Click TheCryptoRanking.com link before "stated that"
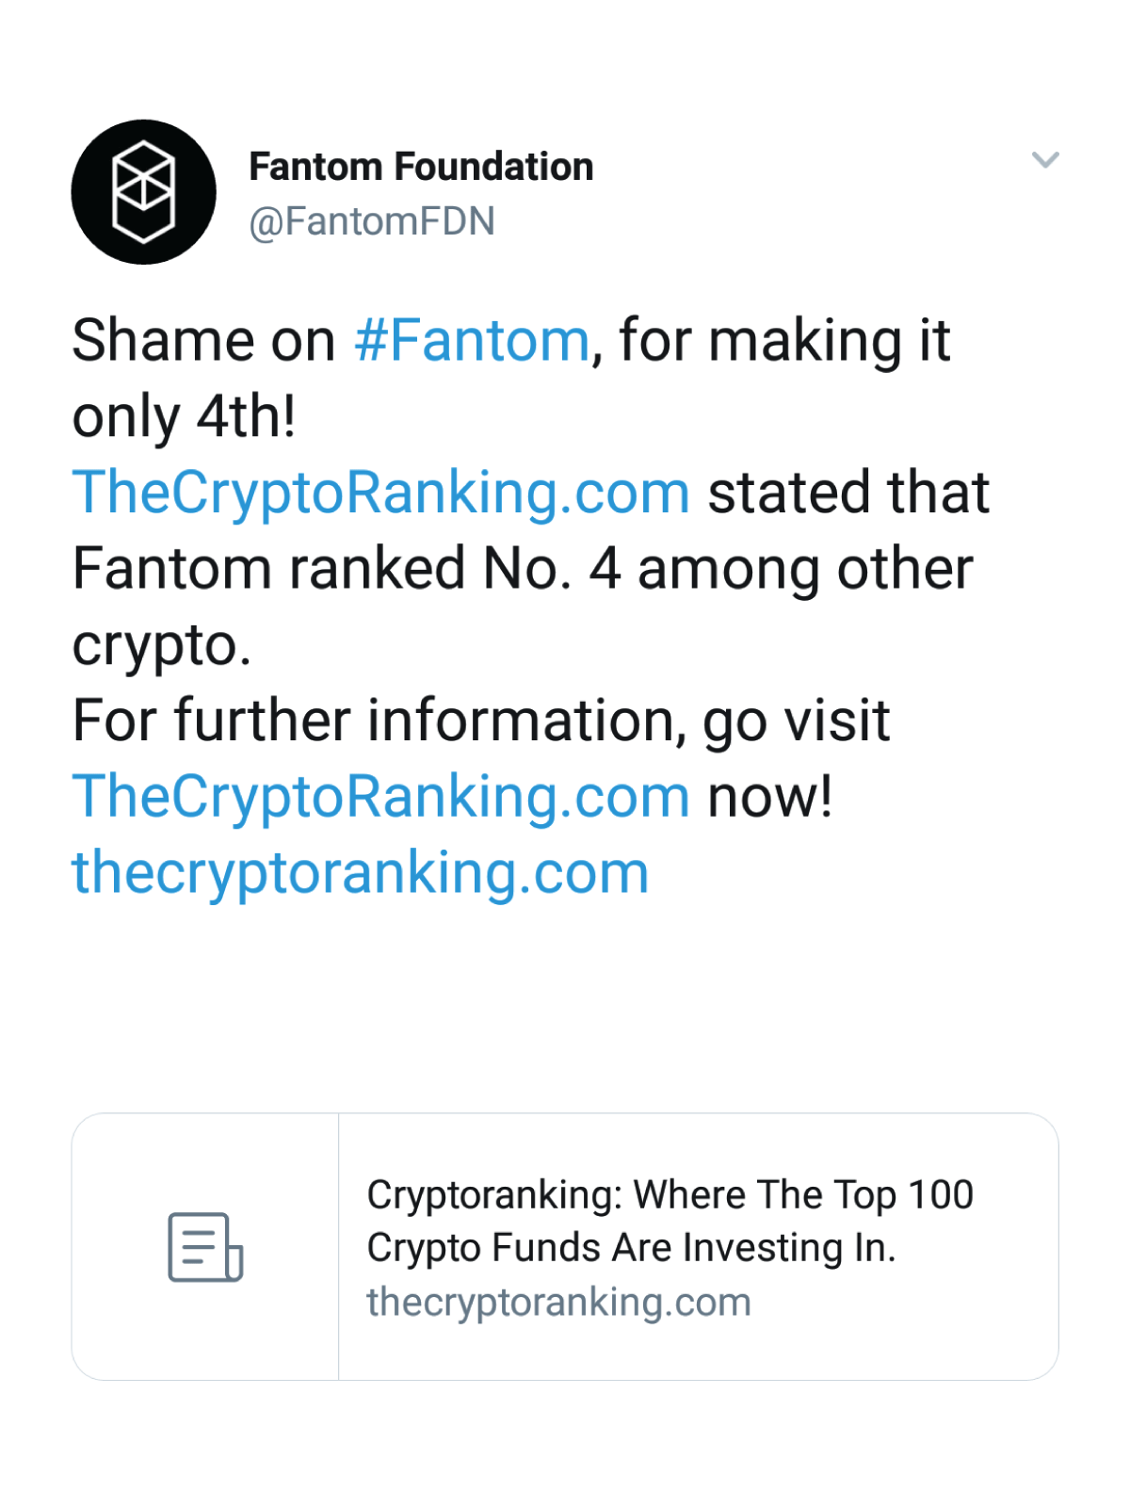This screenshot has width=1130, height=1507. [x=381, y=493]
